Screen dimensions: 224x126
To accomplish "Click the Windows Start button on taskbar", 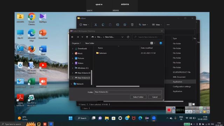I will [71, 118].
